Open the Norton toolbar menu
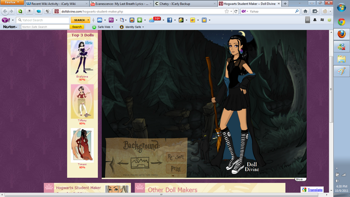350x197 pixels. (x=10, y=27)
